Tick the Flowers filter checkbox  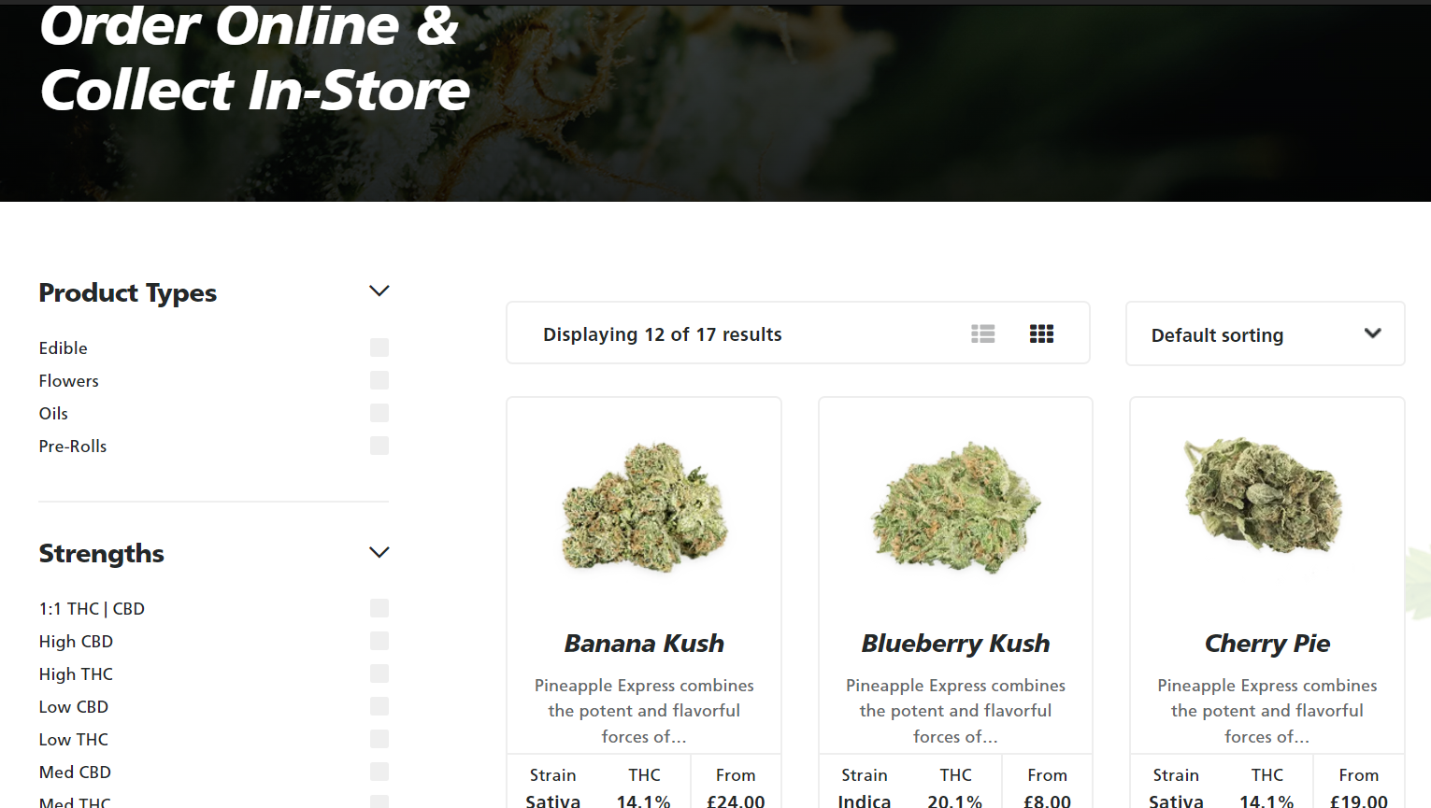tap(379, 380)
